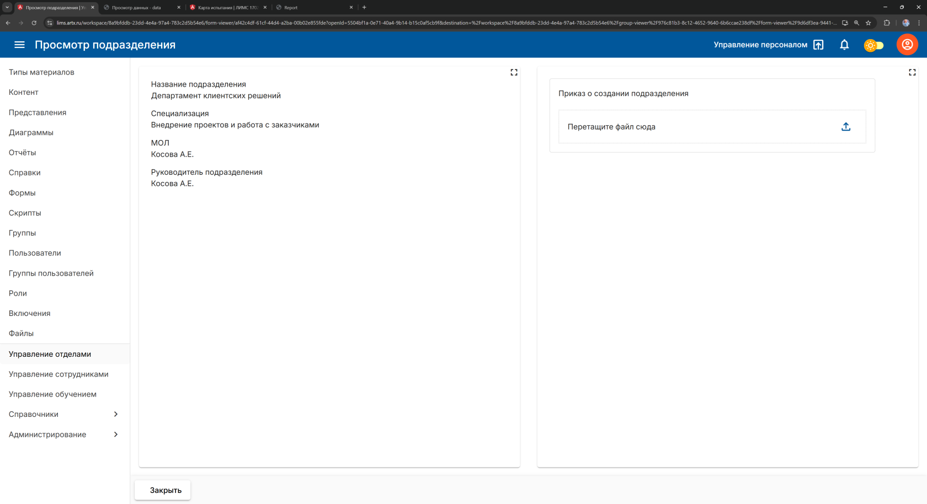Expand the right order panel fullscreen
927x504 pixels.
pyautogui.click(x=912, y=72)
